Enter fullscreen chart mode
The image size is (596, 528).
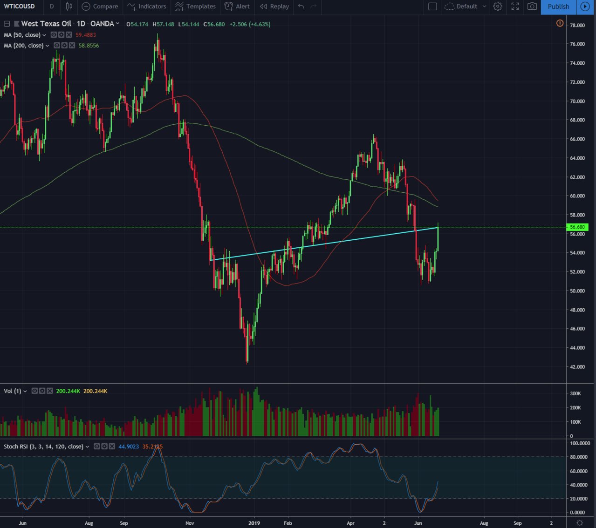click(515, 7)
